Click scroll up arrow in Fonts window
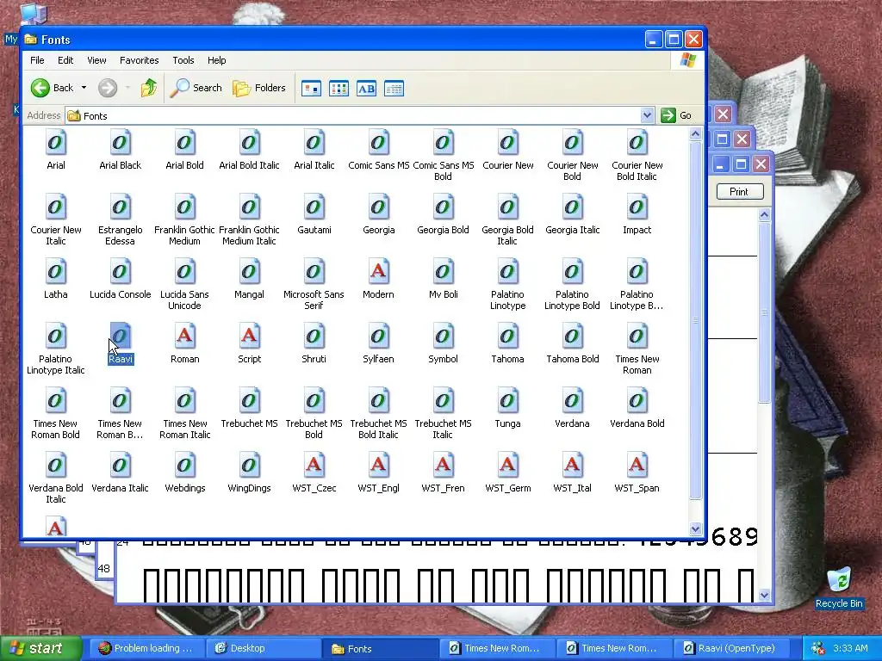Image resolution: width=882 pixels, height=661 pixels. tap(695, 134)
